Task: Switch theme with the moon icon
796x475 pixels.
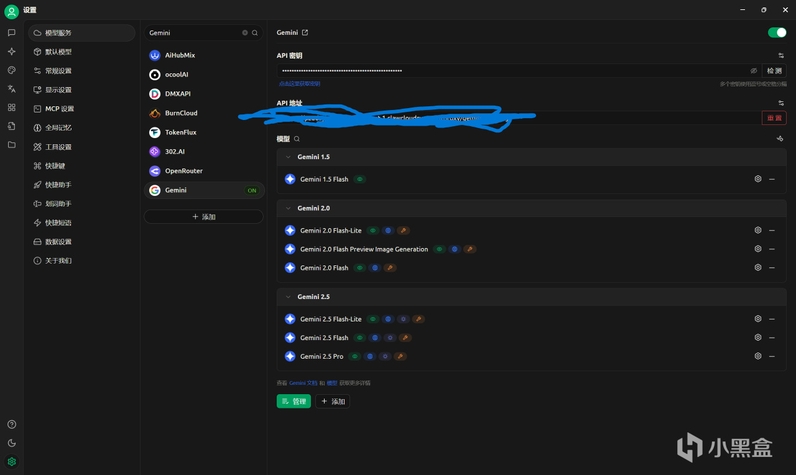Action: point(11,443)
